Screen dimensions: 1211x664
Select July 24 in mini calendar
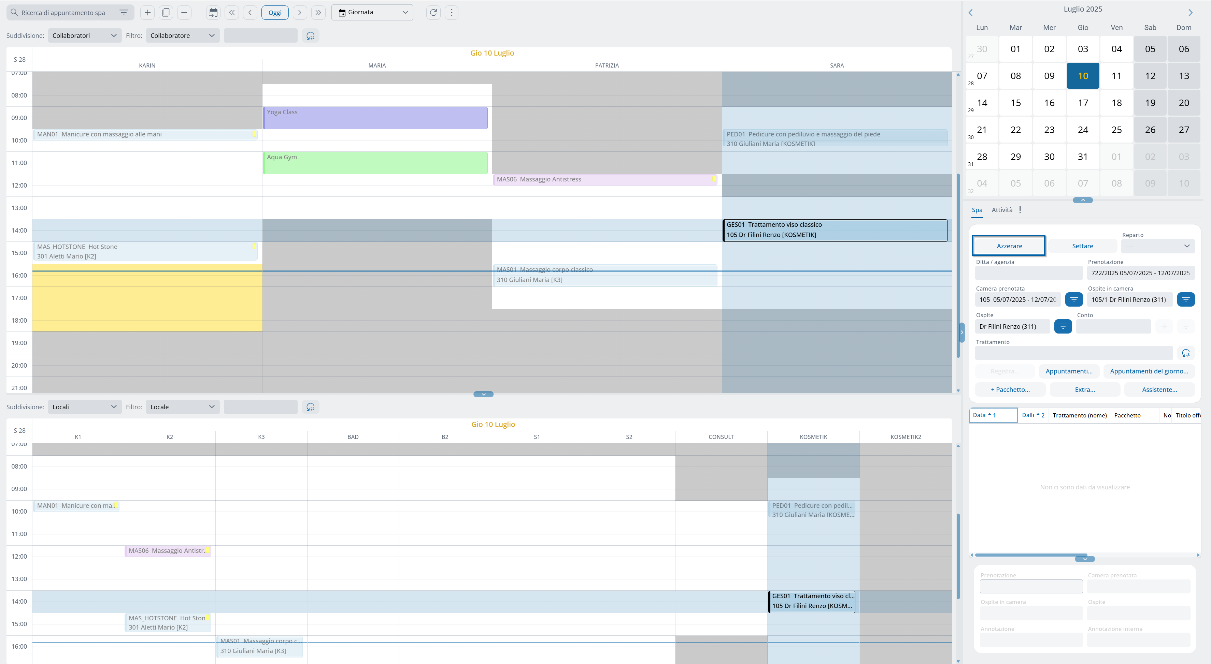coord(1083,130)
